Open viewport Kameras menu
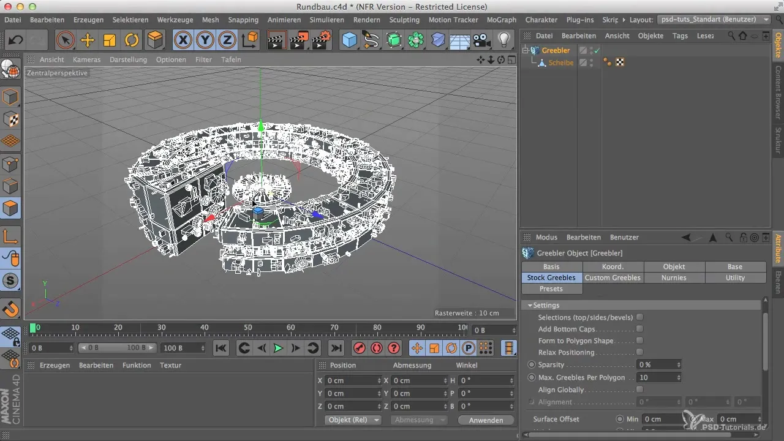This screenshot has width=784, height=441. point(86,59)
